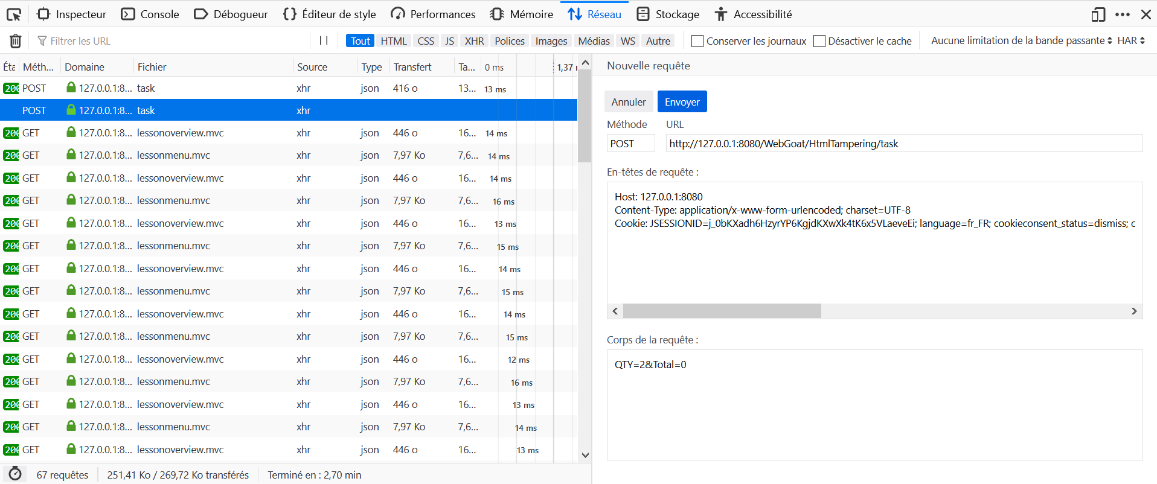Open the Mémoire tab

[x=522, y=14]
